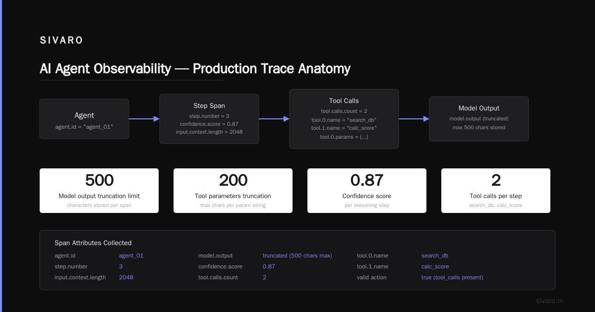
Task: Click the Step Span node box
Action: point(209,119)
